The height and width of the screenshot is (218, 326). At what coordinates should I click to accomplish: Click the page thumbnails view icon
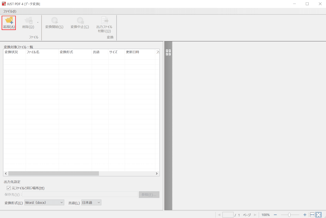tap(168, 53)
